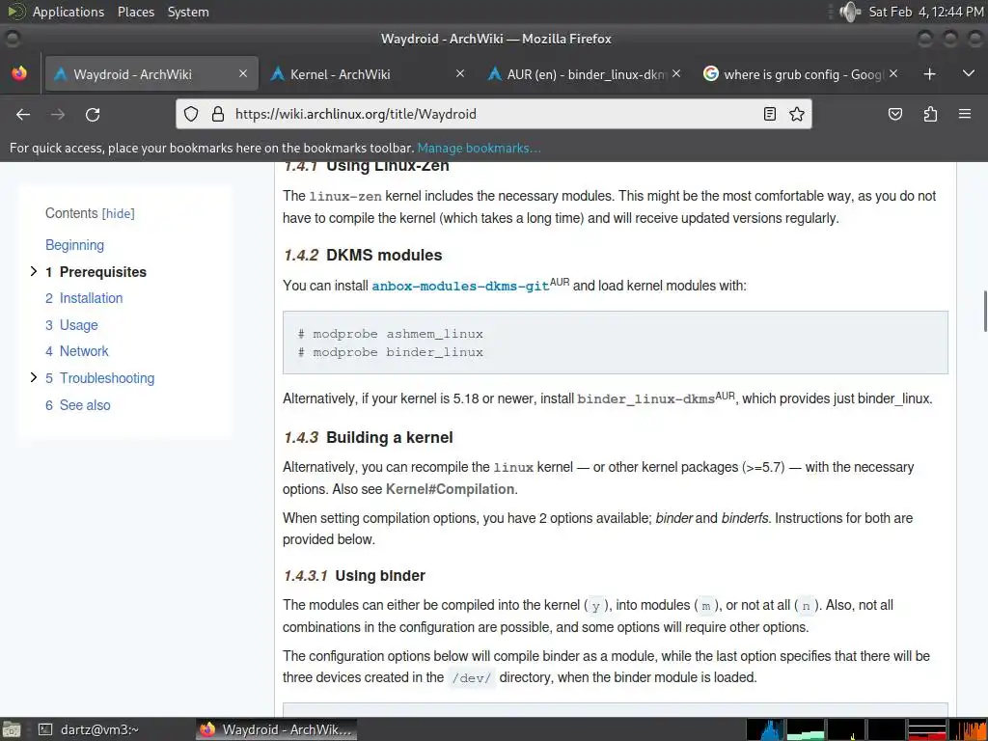Click the Using binder heading
The image size is (988, 741).
pos(380,575)
